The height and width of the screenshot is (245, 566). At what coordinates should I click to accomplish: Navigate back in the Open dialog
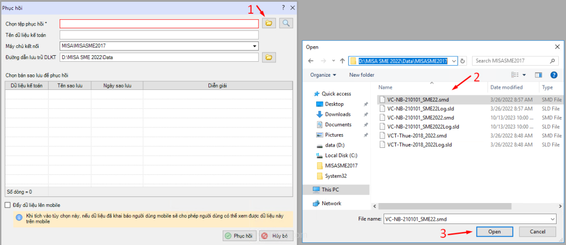[311, 61]
